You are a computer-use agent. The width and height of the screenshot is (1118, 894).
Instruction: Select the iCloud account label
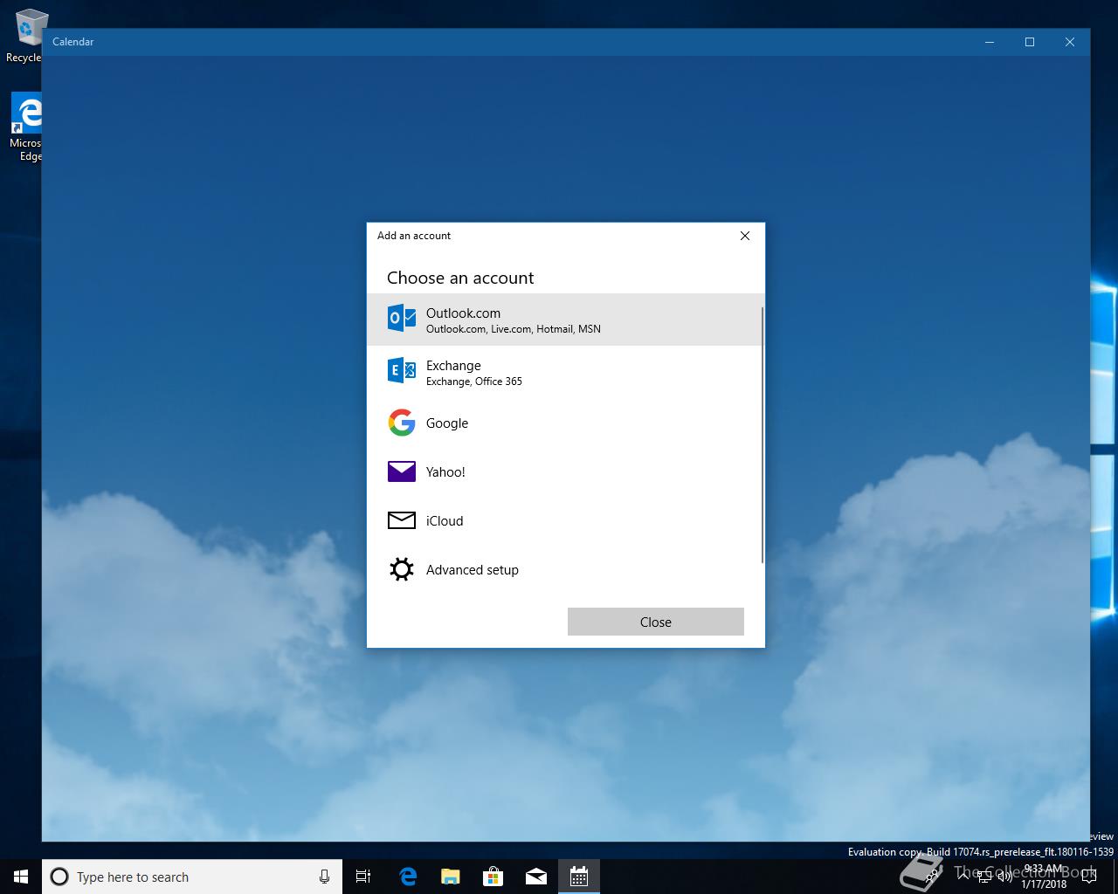pyautogui.click(x=445, y=520)
